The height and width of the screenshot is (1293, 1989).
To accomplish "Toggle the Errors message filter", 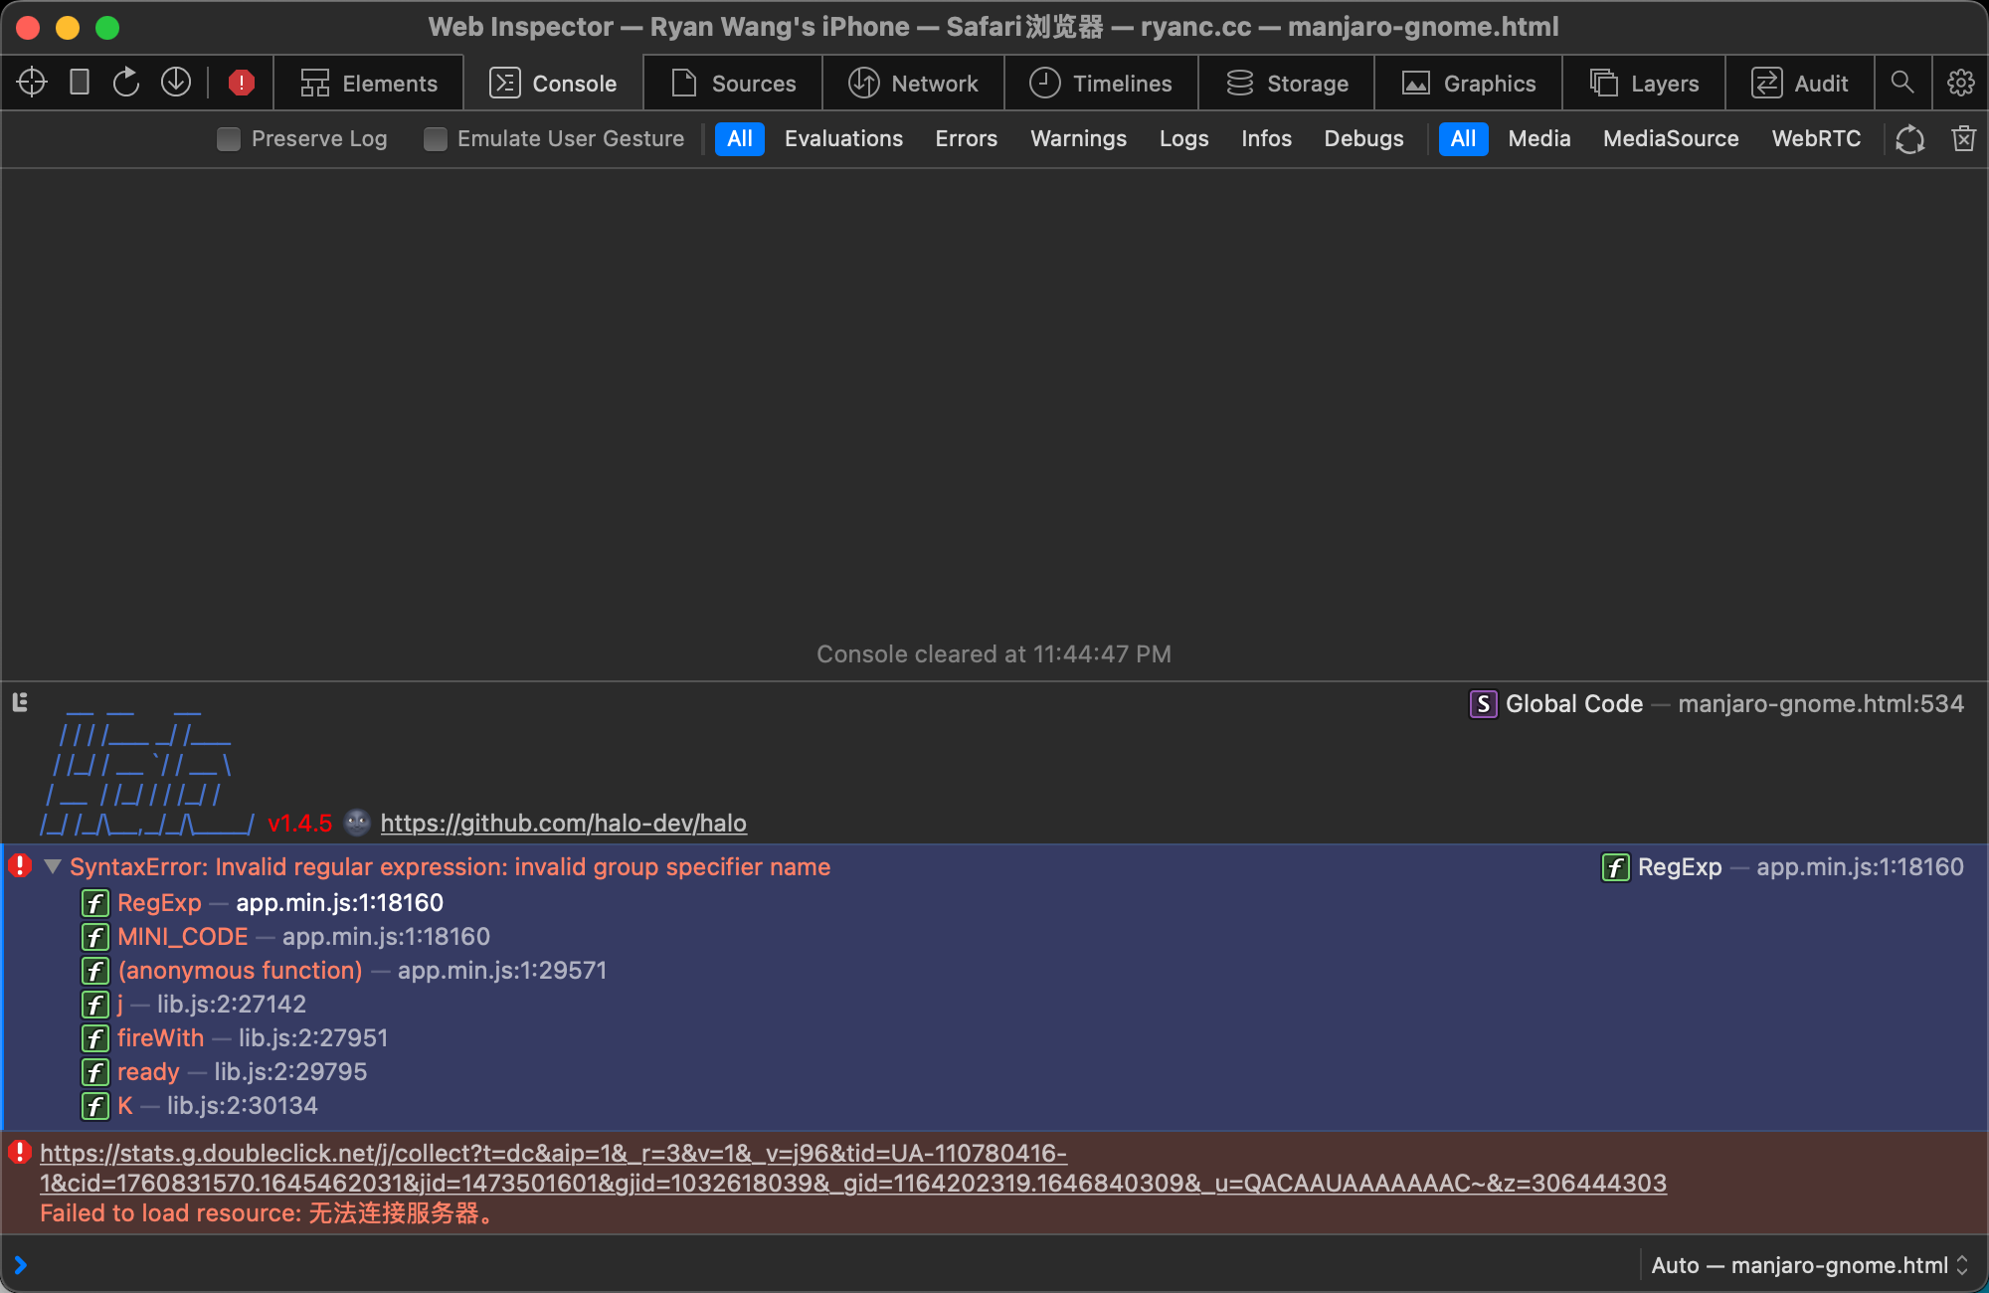I will coord(966,138).
